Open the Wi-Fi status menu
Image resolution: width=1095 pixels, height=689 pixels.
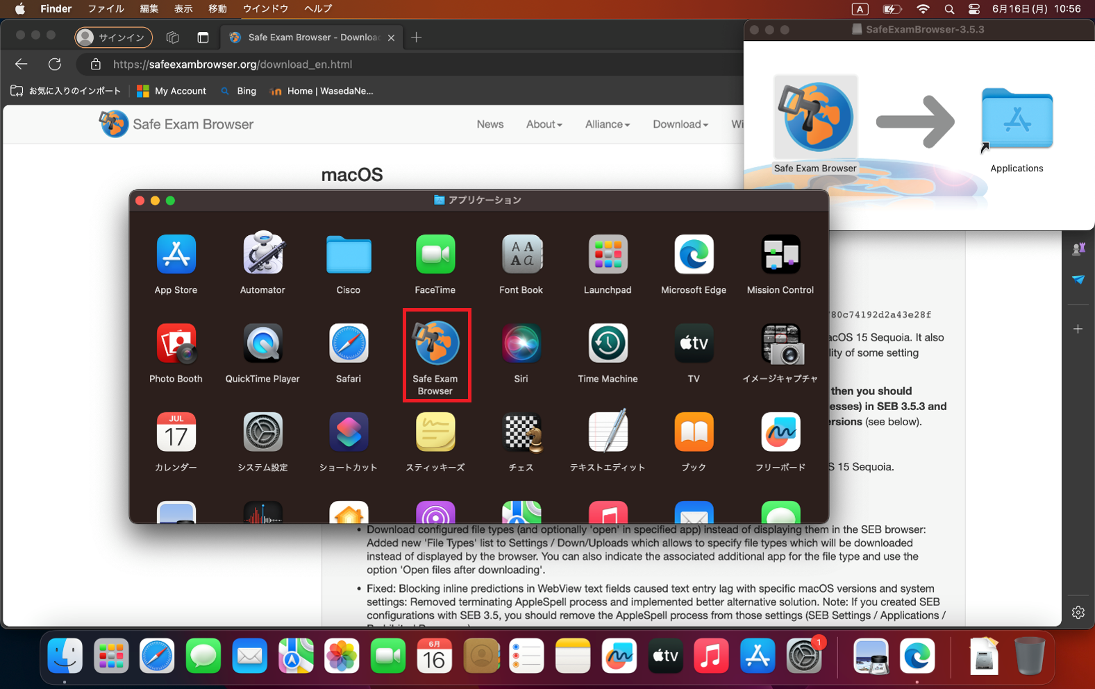click(x=923, y=9)
